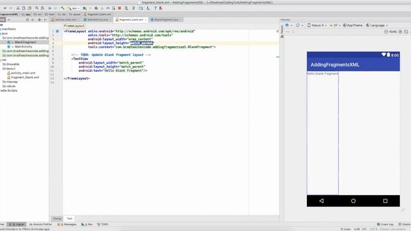Click the layout breadcrumb in navigation bar

pyautogui.click(x=74, y=14)
